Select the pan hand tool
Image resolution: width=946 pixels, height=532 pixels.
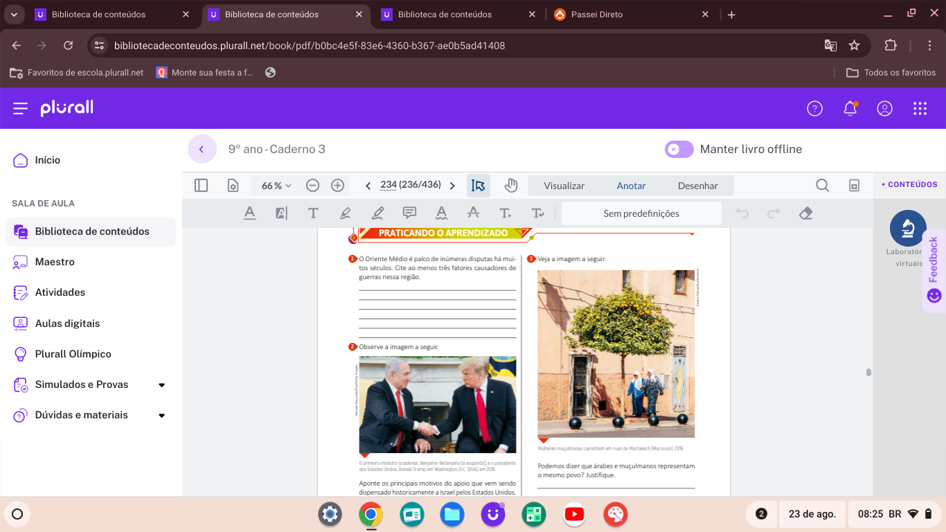point(511,186)
